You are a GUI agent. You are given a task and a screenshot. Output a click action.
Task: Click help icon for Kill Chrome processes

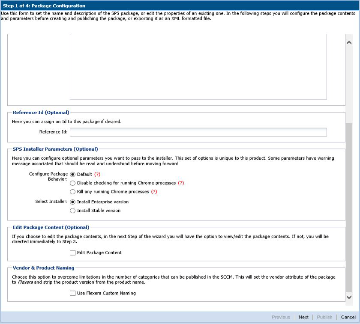coord(154,192)
